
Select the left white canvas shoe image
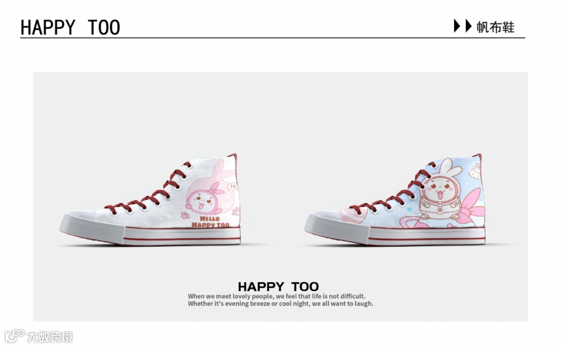point(150,199)
